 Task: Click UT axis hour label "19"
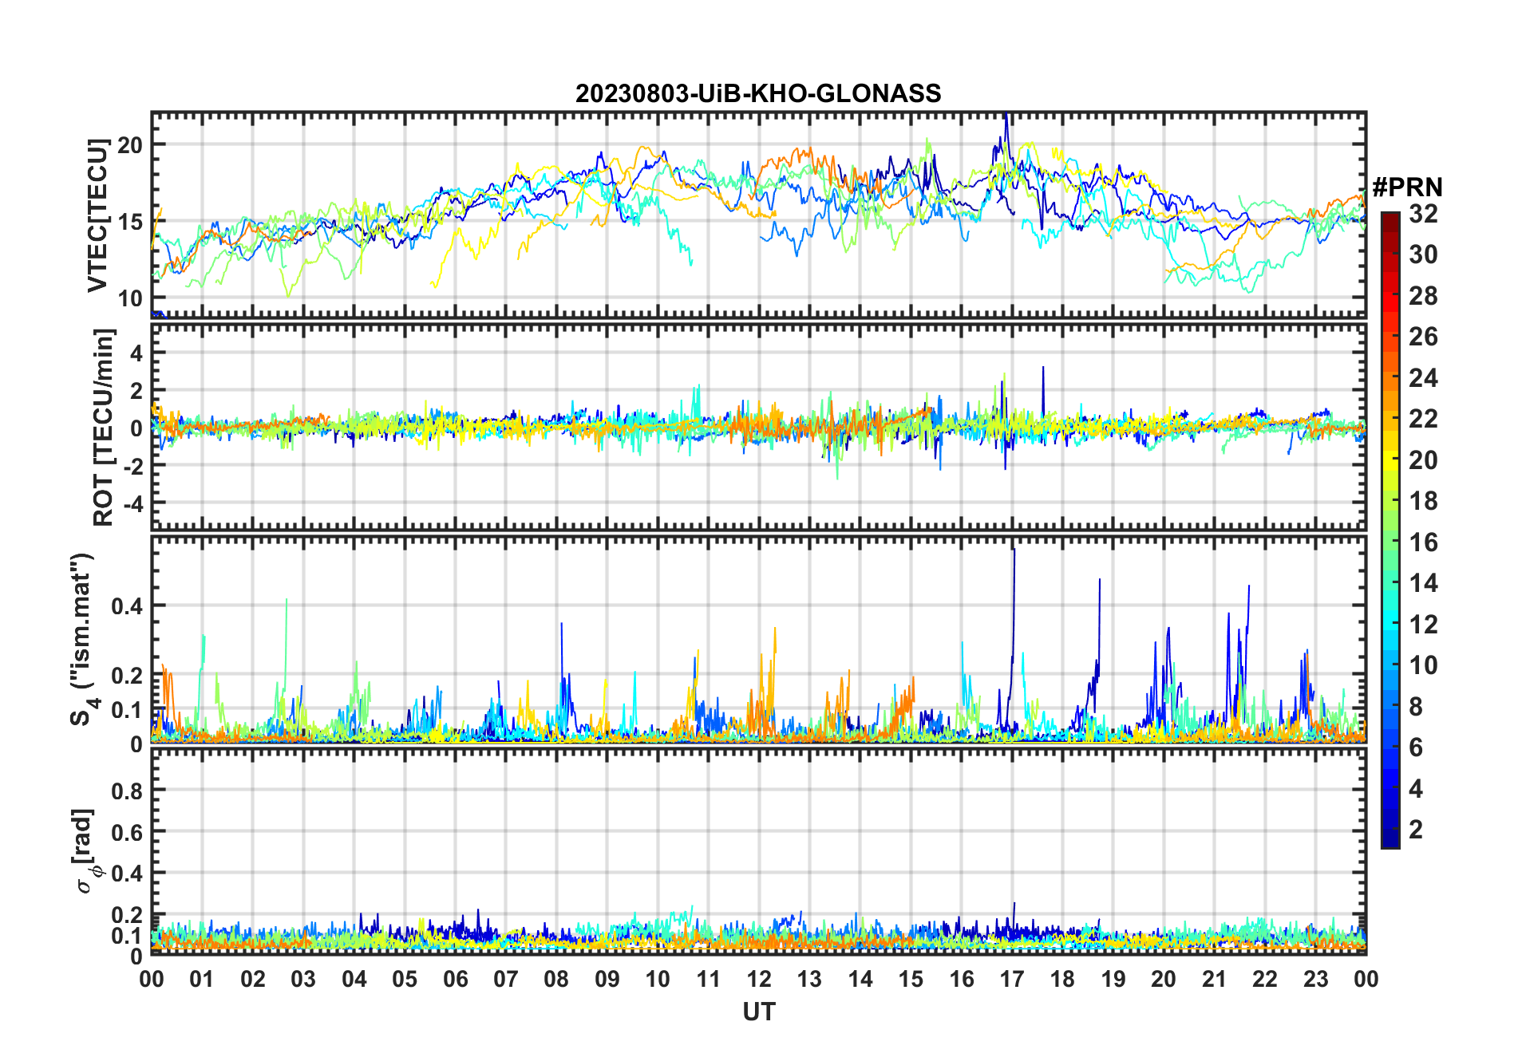click(1113, 980)
